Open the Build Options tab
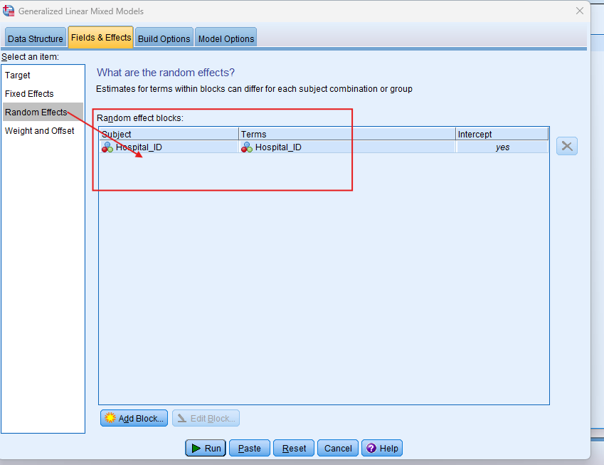This screenshot has width=604, height=465. pyautogui.click(x=164, y=39)
